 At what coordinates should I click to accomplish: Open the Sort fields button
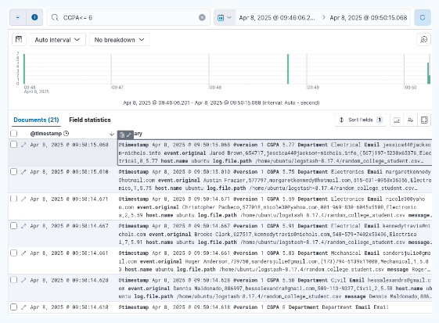[361, 120]
